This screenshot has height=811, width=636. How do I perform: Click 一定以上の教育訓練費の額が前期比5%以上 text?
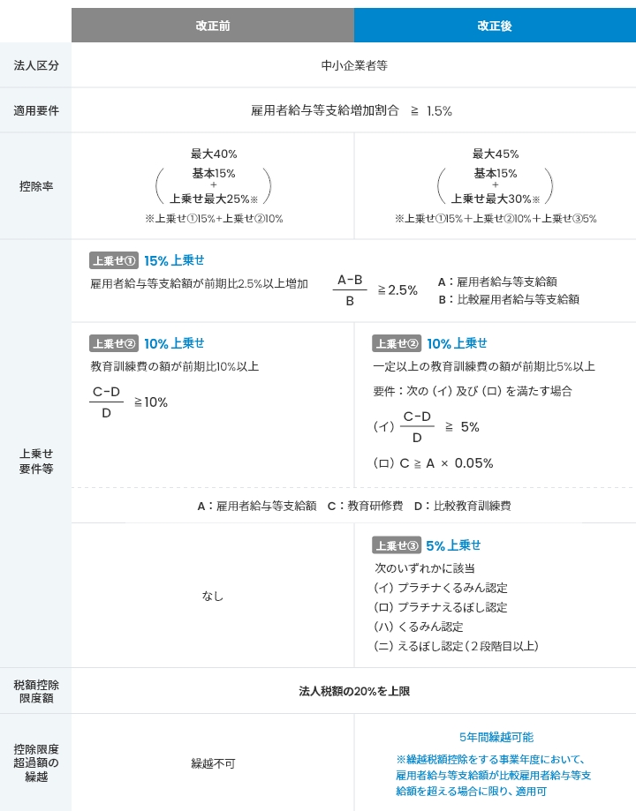484,366
